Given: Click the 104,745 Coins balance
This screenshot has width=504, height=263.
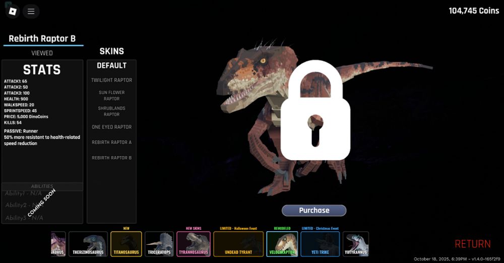Looking at the screenshot, I should 474,11.
